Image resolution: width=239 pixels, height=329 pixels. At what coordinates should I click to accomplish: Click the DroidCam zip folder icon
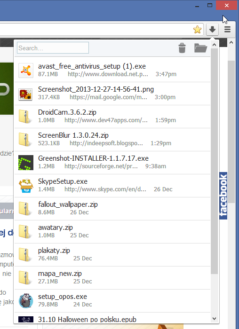click(25, 117)
